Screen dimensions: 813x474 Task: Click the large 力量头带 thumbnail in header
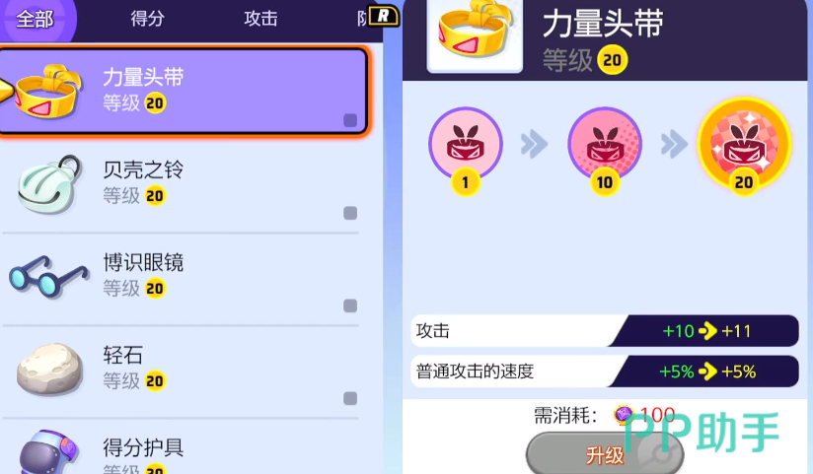click(474, 34)
